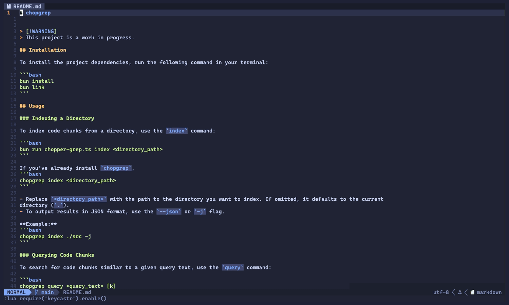Click the 'To search for code chunks similar' sentence
Viewport: 509px width, 305px height.
click(146, 267)
